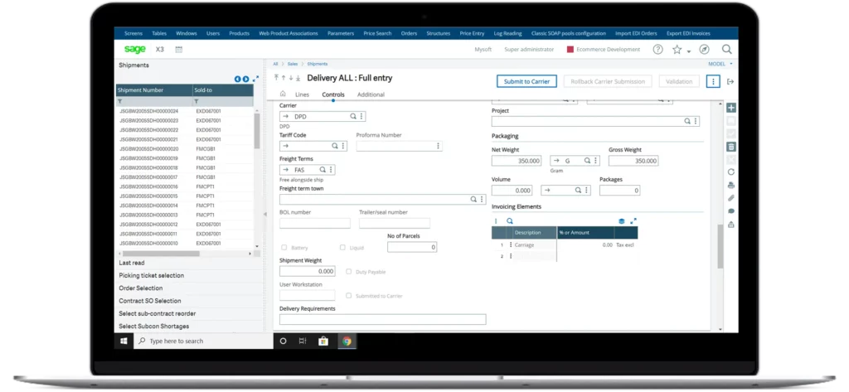Screen dimensions: 849x392
Task: Open Net Weight unit lookup magnifier
Action: pos(588,161)
